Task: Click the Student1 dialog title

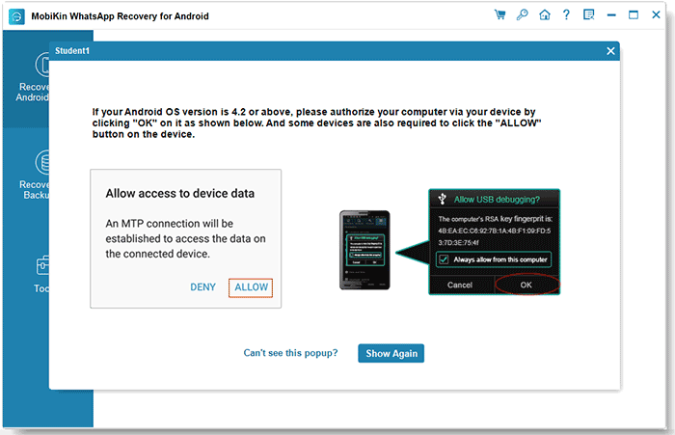Action: coord(72,51)
